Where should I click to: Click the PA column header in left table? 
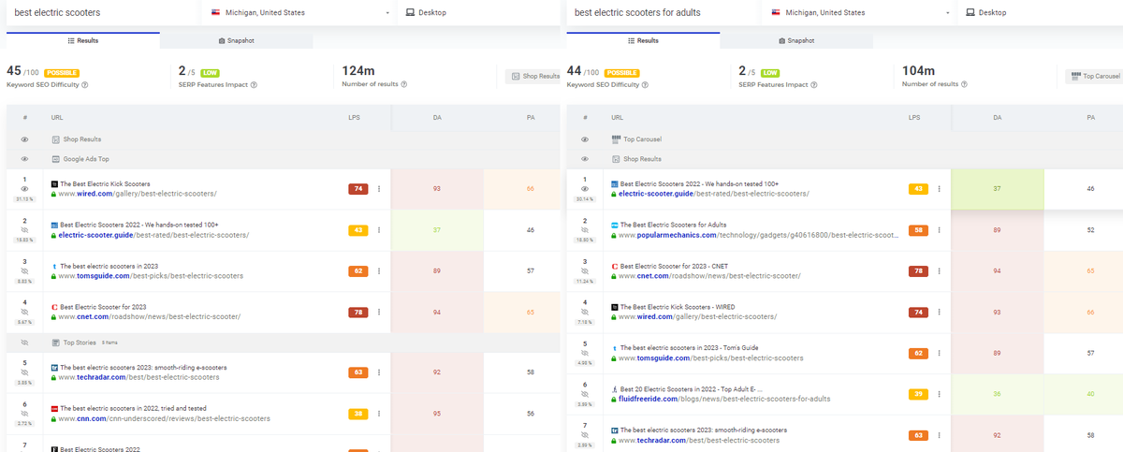[x=531, y=118]
